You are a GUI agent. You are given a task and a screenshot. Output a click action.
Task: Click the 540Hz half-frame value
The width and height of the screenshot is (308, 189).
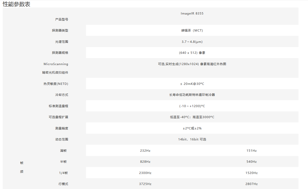tap(252, 162)
